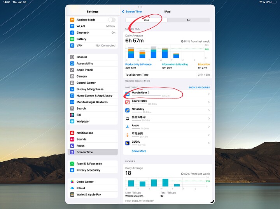Switch to the Week tab
This screenshot has width=280, height=209.
coord(146,20)
